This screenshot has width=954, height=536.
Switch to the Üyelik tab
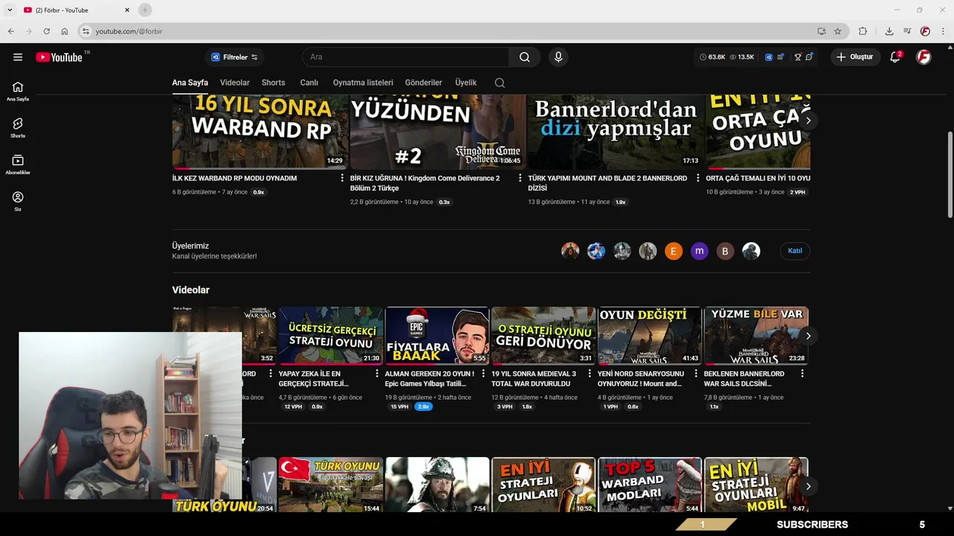(x=466, y=83)
